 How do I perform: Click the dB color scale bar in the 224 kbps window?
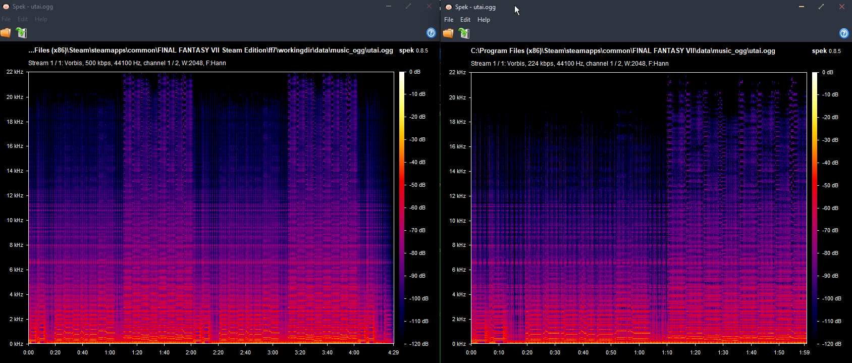815,207
